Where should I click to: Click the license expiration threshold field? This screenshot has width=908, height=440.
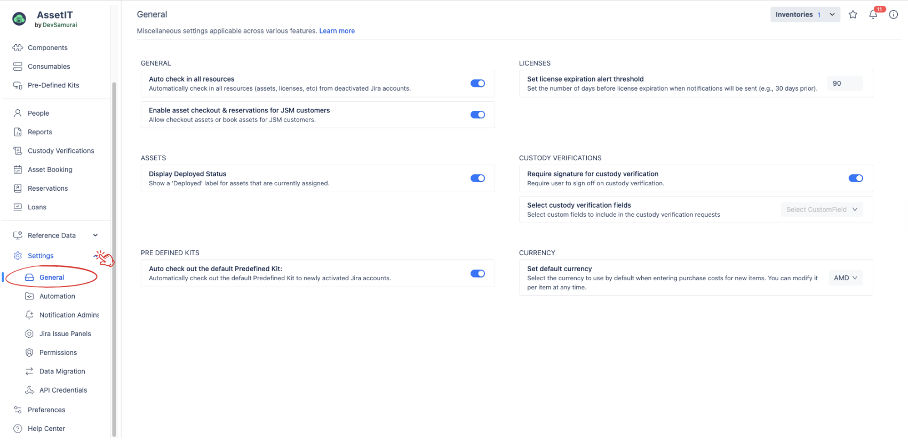[844, 84]
